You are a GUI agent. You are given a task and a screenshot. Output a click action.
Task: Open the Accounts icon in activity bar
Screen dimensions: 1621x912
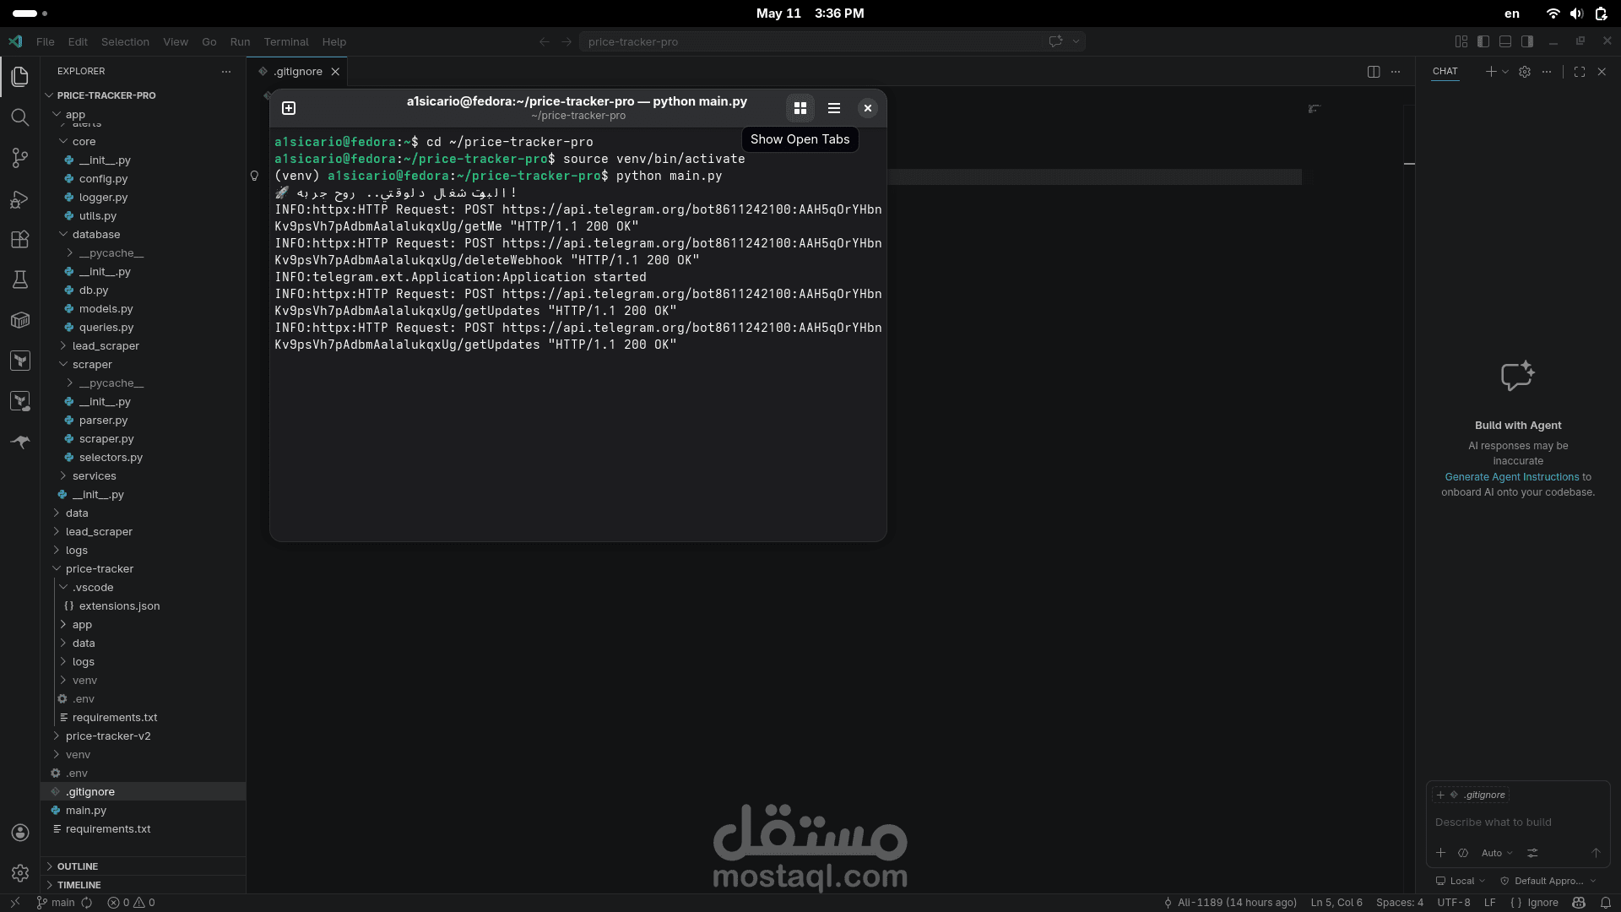click(20, 833)
